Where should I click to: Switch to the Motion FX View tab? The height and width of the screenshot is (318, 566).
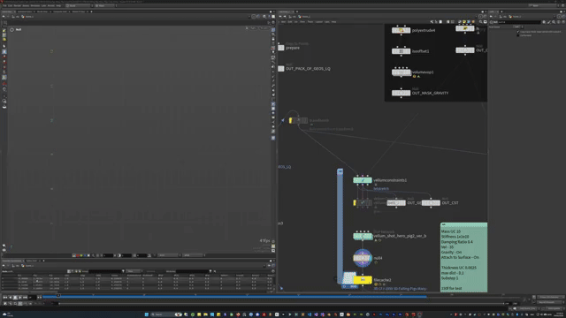point(79,11)
